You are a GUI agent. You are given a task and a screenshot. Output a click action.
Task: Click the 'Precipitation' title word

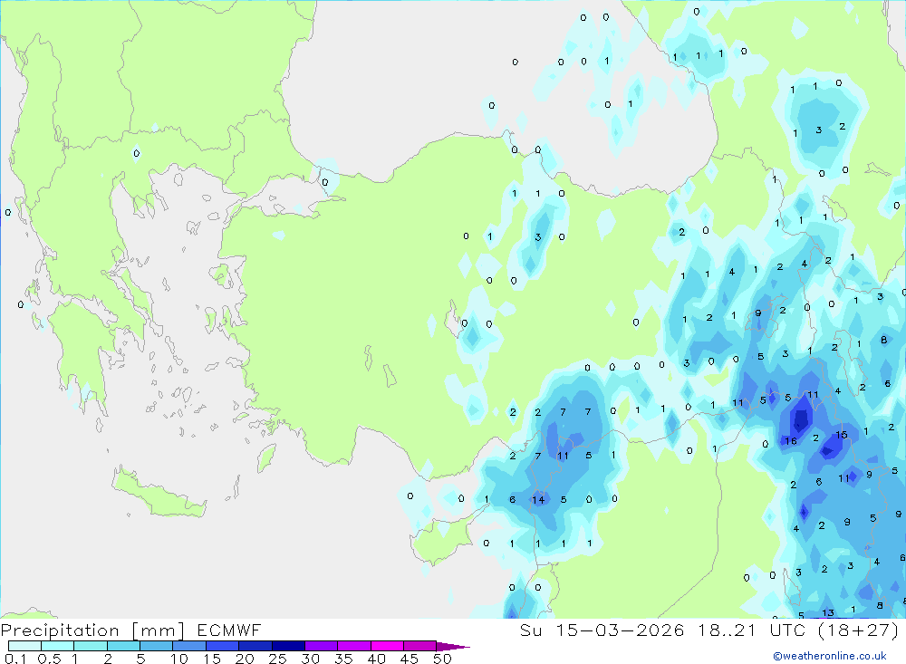pos(60,630)
